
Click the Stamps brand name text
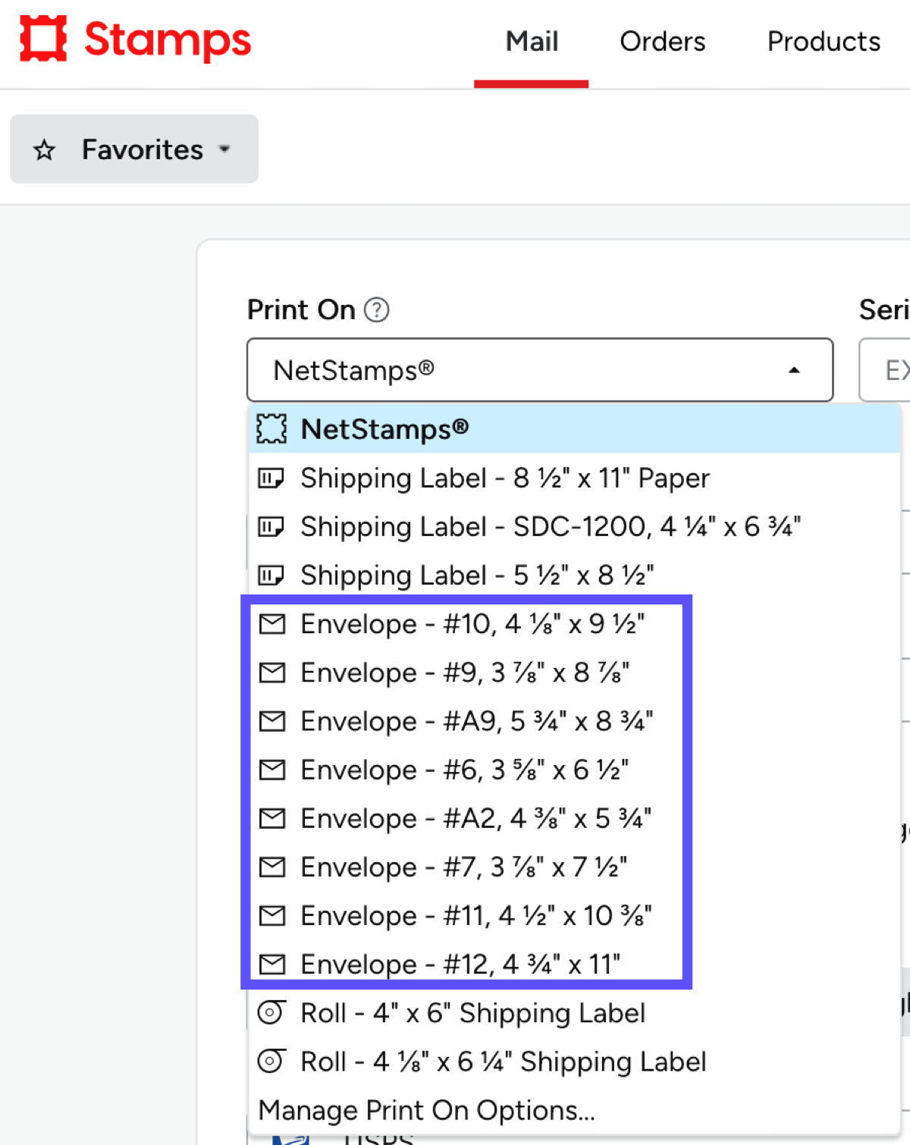click(x=168, y=40)
